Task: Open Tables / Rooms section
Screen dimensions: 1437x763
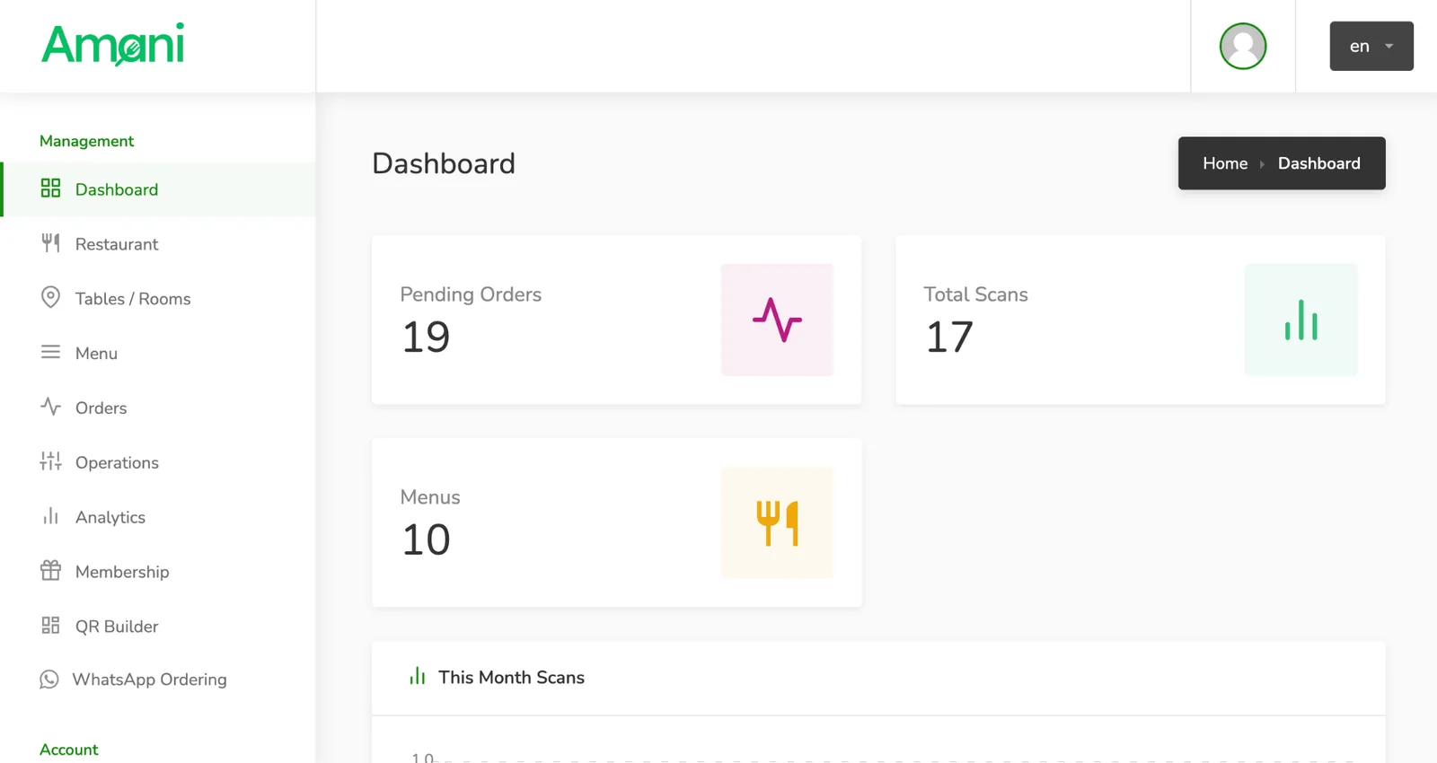Action: tap(158, 299)
